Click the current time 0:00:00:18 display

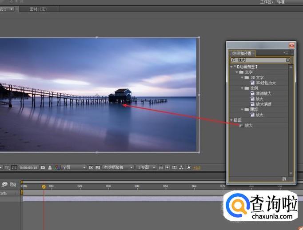(x=28, y=167)
